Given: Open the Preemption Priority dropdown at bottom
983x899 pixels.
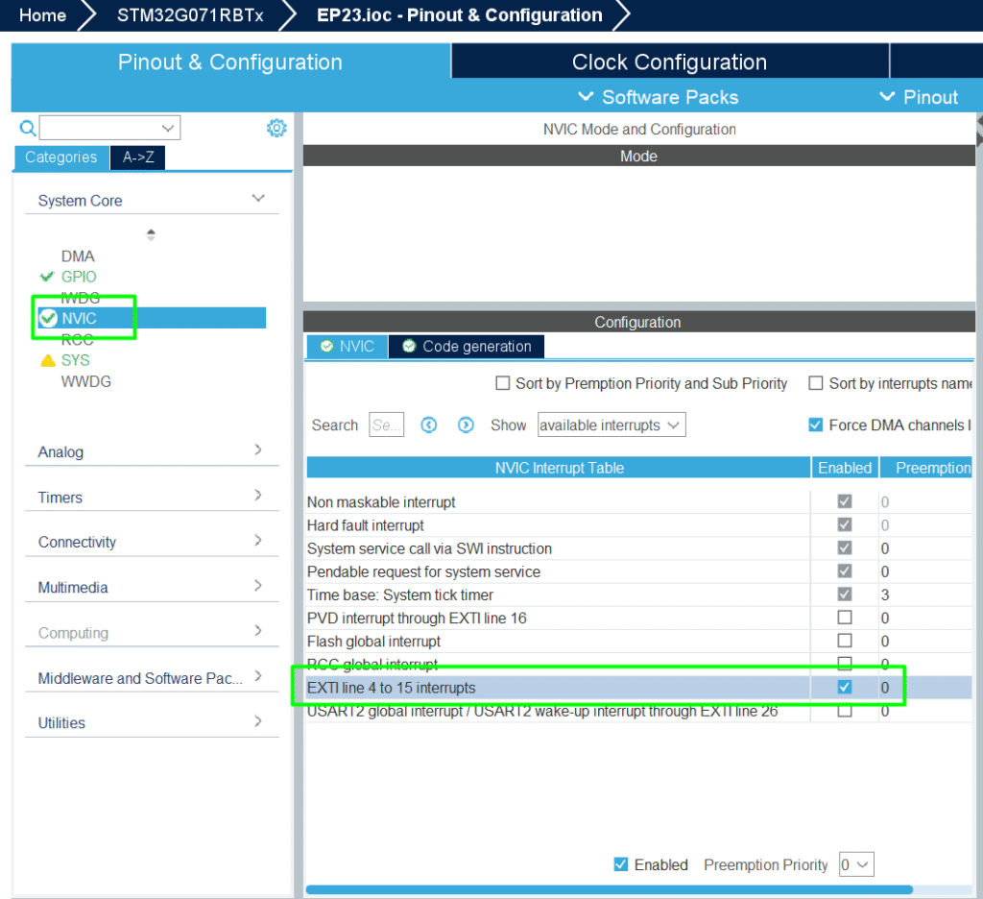Looking at the screenshot, I should (855, 864).
